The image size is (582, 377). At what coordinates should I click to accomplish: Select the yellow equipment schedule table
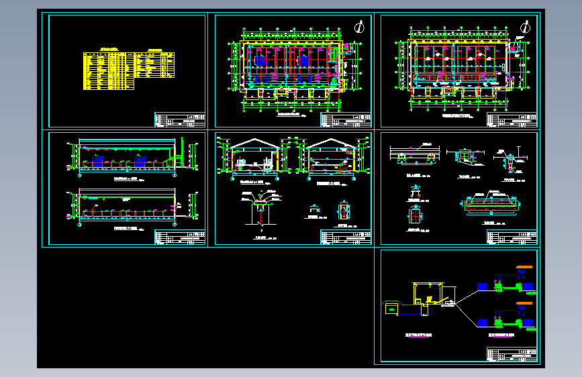coord(129,69)
